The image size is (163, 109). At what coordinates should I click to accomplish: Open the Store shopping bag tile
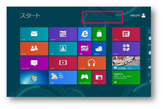click(x=99, y=34)
